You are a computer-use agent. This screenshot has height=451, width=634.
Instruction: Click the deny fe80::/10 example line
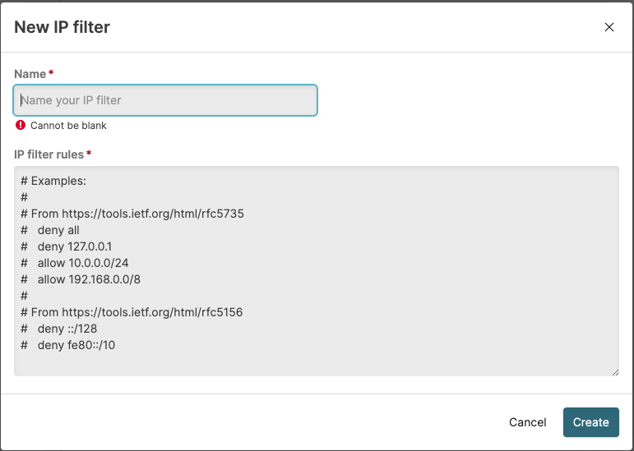click(76, 345)
